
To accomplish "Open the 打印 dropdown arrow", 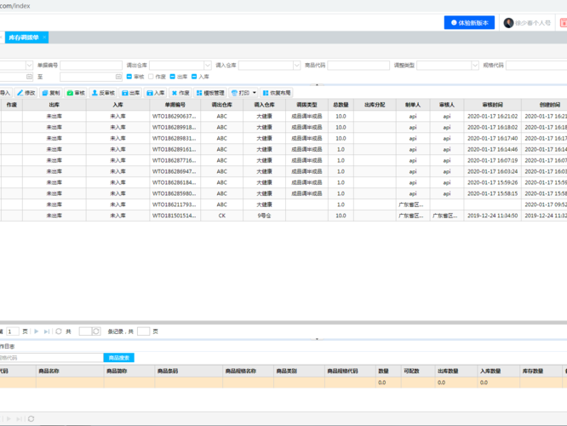I will point(255,93).
